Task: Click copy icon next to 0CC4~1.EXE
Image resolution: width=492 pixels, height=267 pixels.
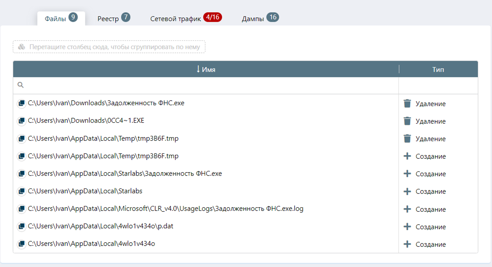Action: tap(22, 121)
